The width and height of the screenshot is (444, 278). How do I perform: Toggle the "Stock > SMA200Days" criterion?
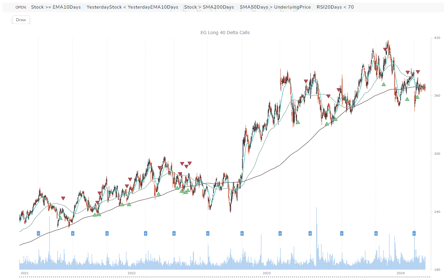tap(209, 7)
